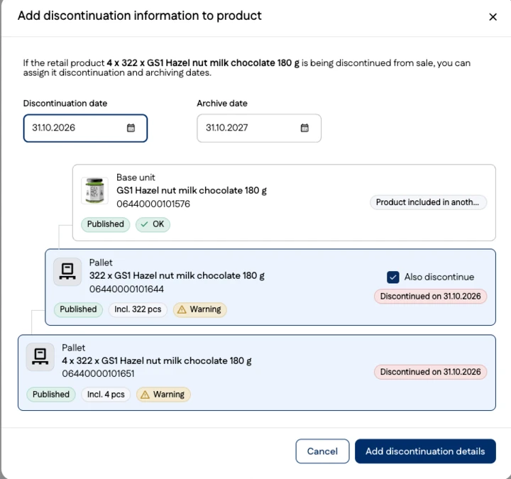This screenshot has width=511, height=479.
Task: Click Discontinued on 31.10.2026 badge for 06440000101644
Action: tap(431, 297)
